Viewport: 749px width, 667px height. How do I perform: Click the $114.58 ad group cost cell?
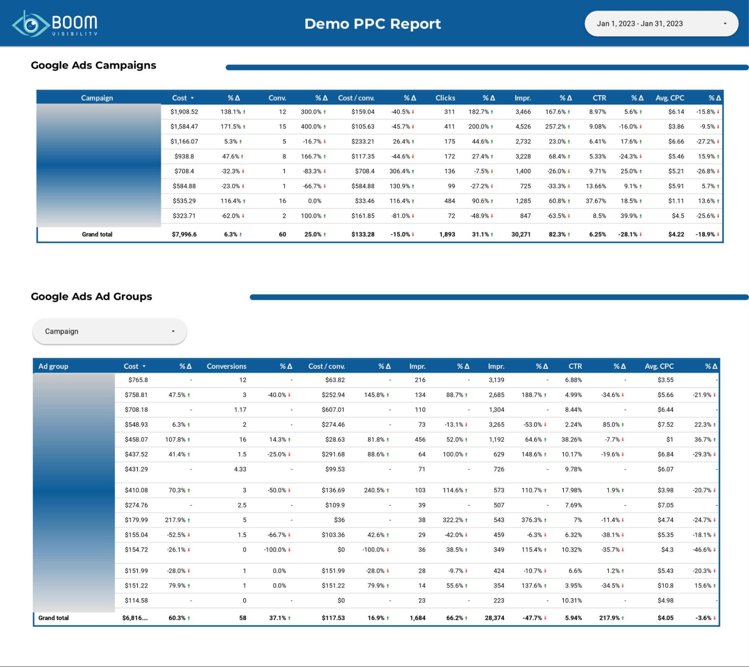[x=136, y=600]
